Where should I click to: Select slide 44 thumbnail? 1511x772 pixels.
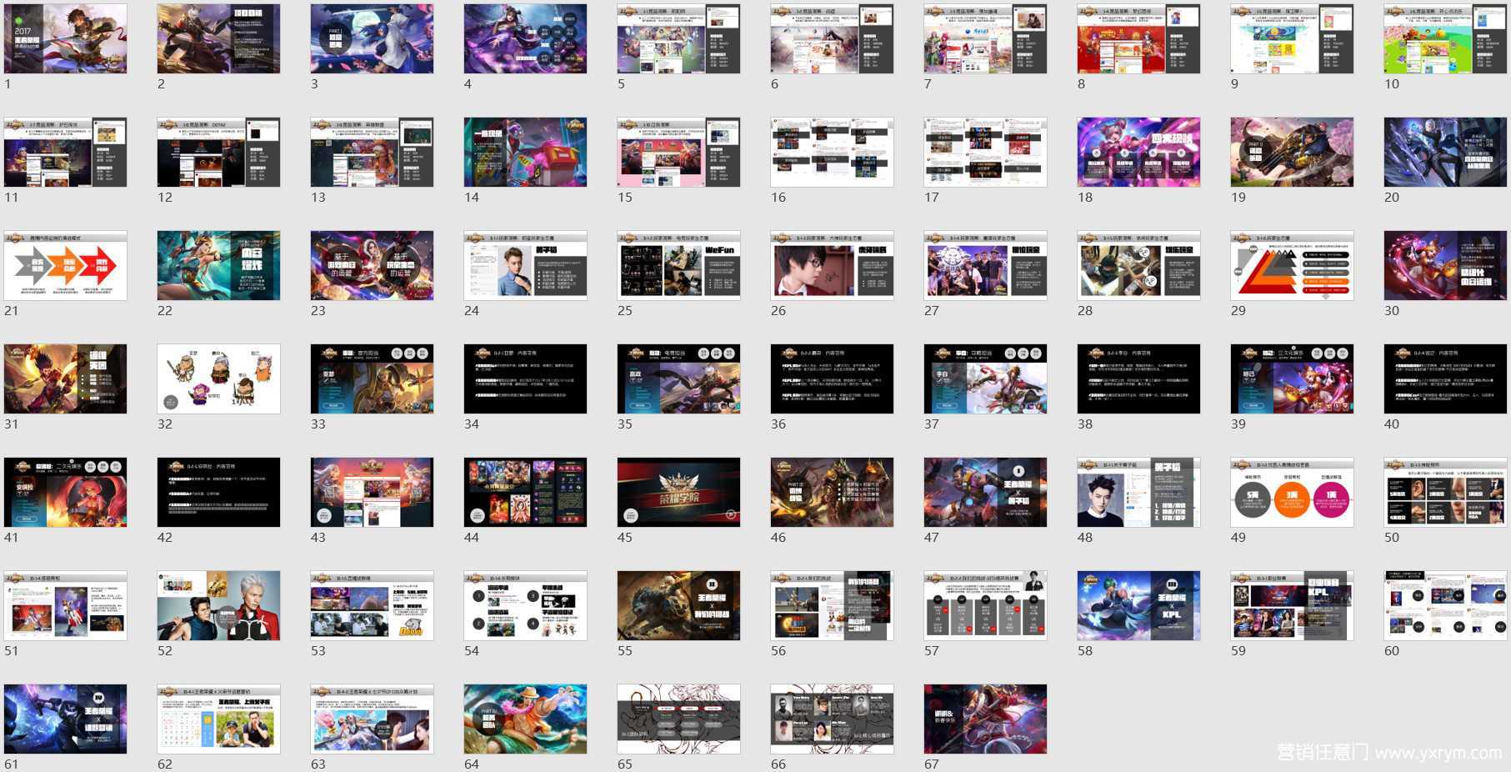coord(525,492)
